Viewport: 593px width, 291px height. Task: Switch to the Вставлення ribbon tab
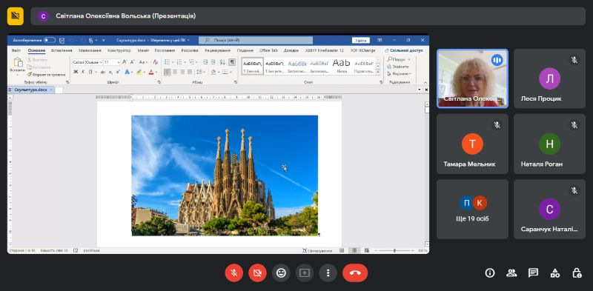(x=62, y=50)
